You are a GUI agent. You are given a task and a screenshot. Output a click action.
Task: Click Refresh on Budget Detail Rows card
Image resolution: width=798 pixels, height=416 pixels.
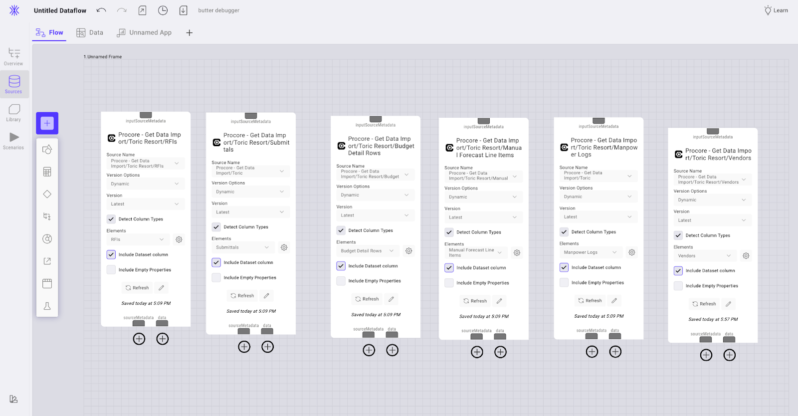(x=367, y=299)
